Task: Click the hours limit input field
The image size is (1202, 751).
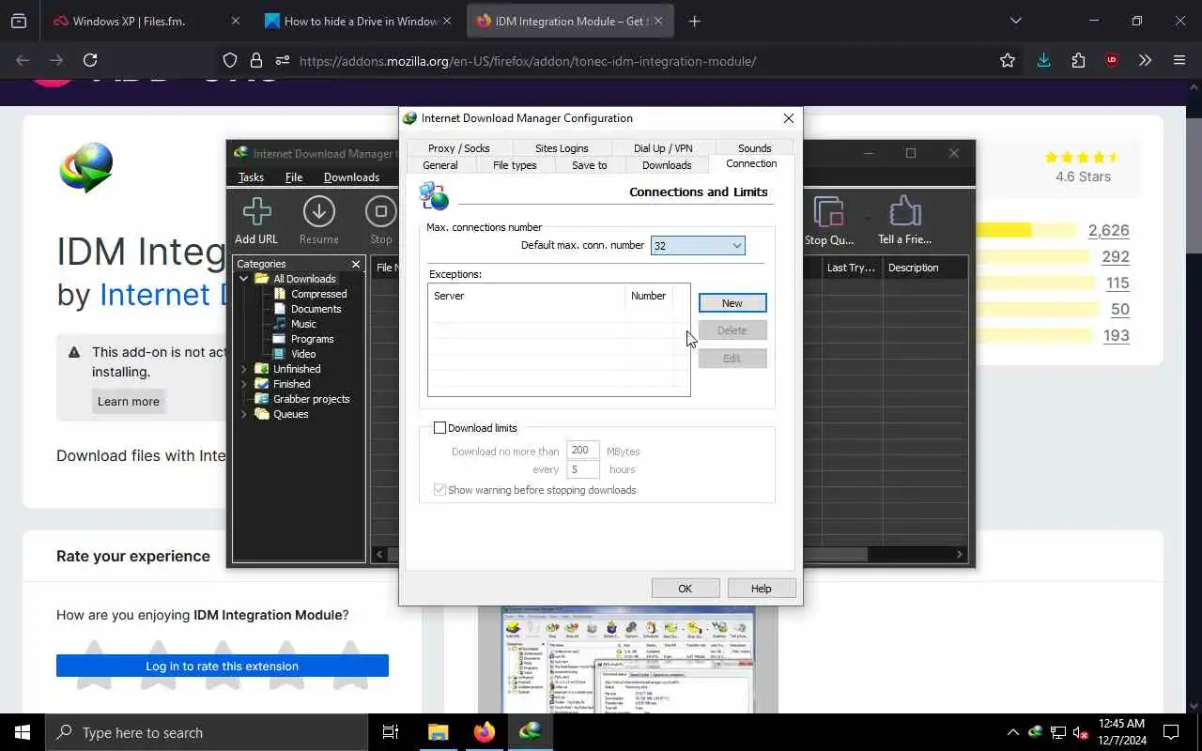Action: click(582, 469)
